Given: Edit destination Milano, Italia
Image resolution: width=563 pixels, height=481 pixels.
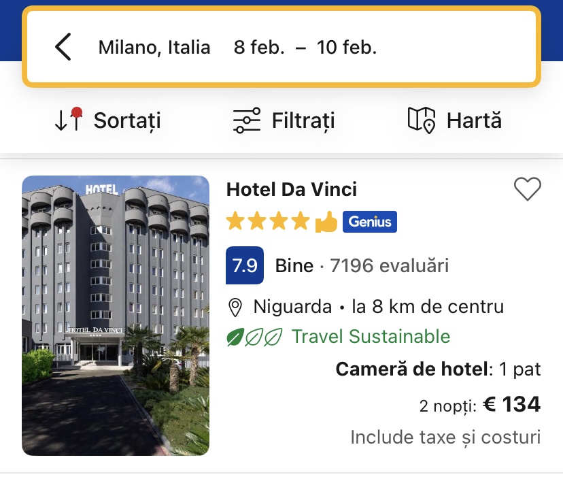Looking at the screenshot, I should (x=154, y=47).
